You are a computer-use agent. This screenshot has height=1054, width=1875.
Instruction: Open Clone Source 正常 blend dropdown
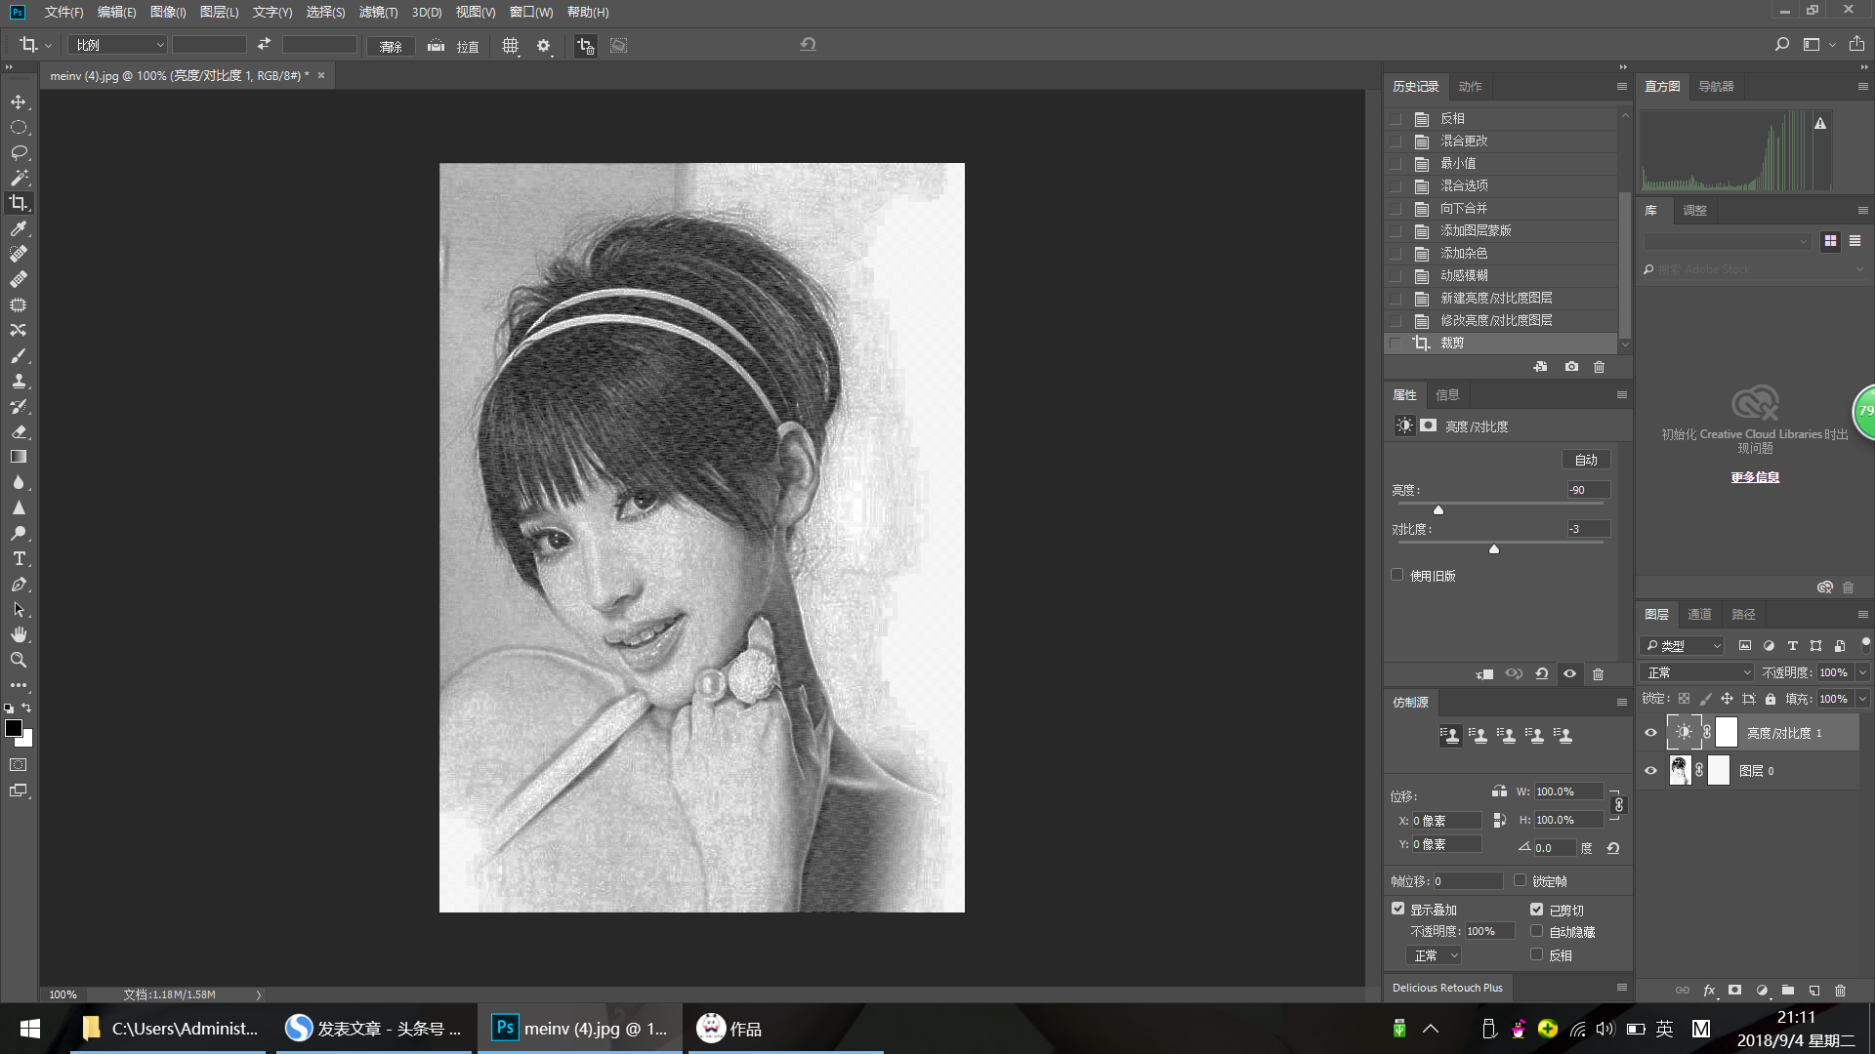(1434, 955)
